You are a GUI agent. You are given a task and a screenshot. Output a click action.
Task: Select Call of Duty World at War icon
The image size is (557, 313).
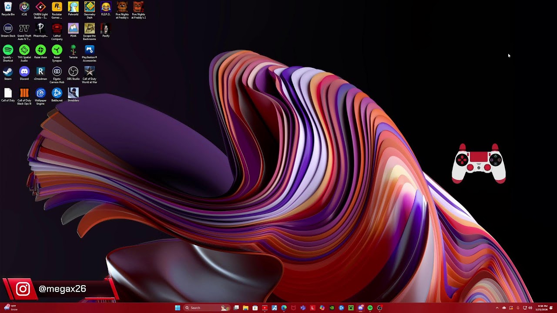tap(89, 75)
